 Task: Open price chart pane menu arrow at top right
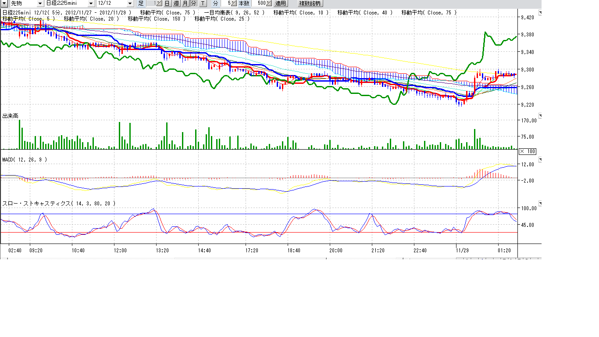540,13
